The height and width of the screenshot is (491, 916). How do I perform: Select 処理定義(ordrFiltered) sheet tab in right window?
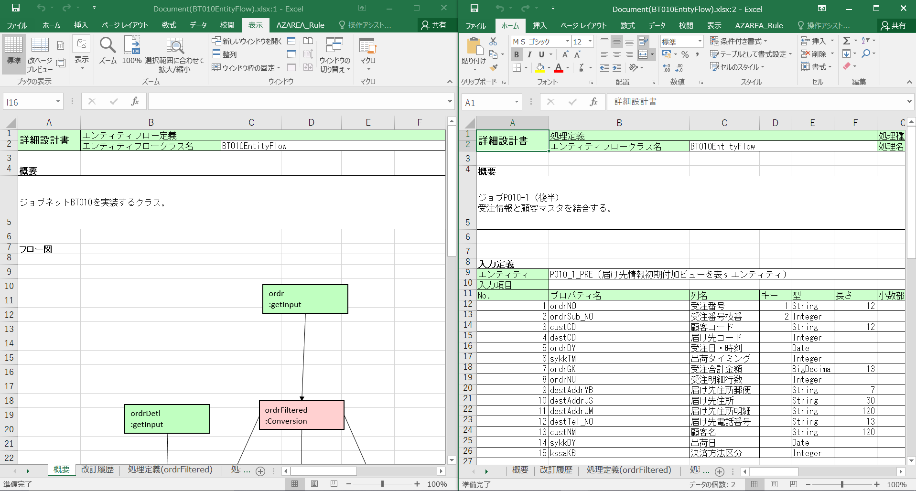pos(629,470)
